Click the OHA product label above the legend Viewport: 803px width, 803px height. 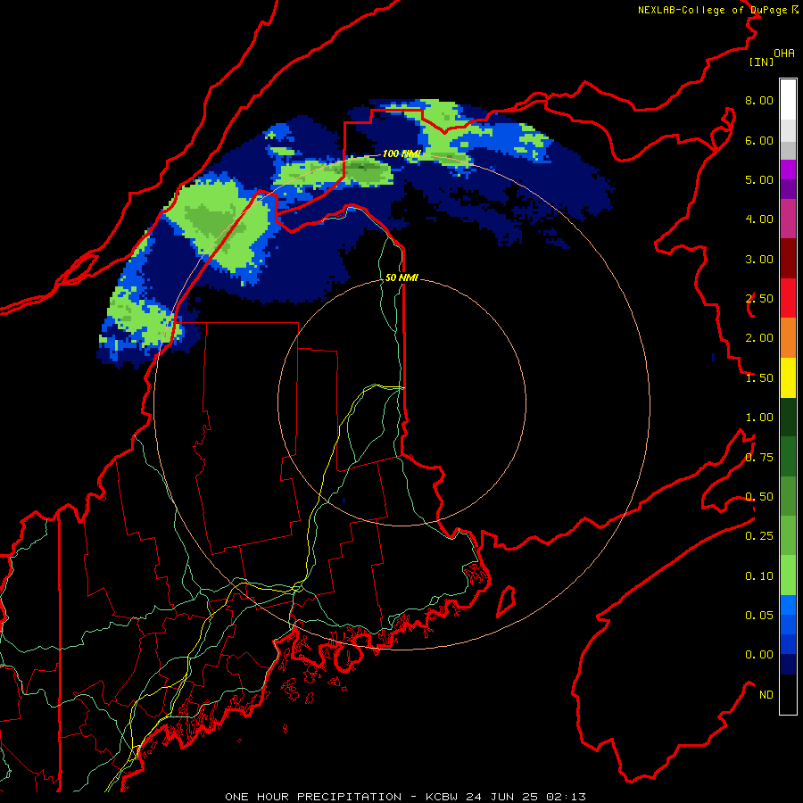[x=784, y=54]
